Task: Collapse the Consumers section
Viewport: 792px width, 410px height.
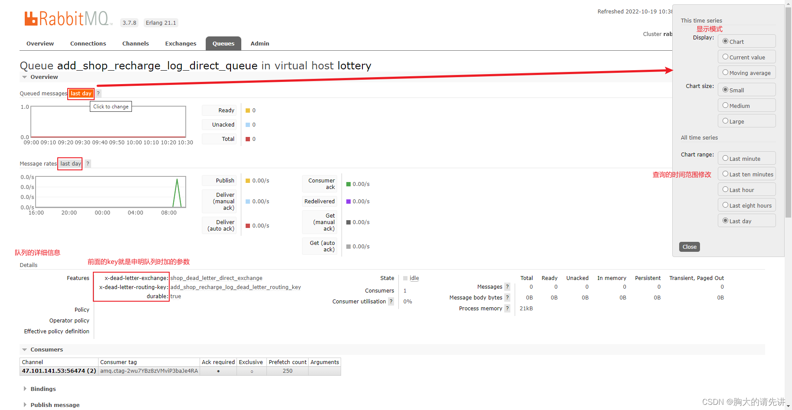Action: 42,349
